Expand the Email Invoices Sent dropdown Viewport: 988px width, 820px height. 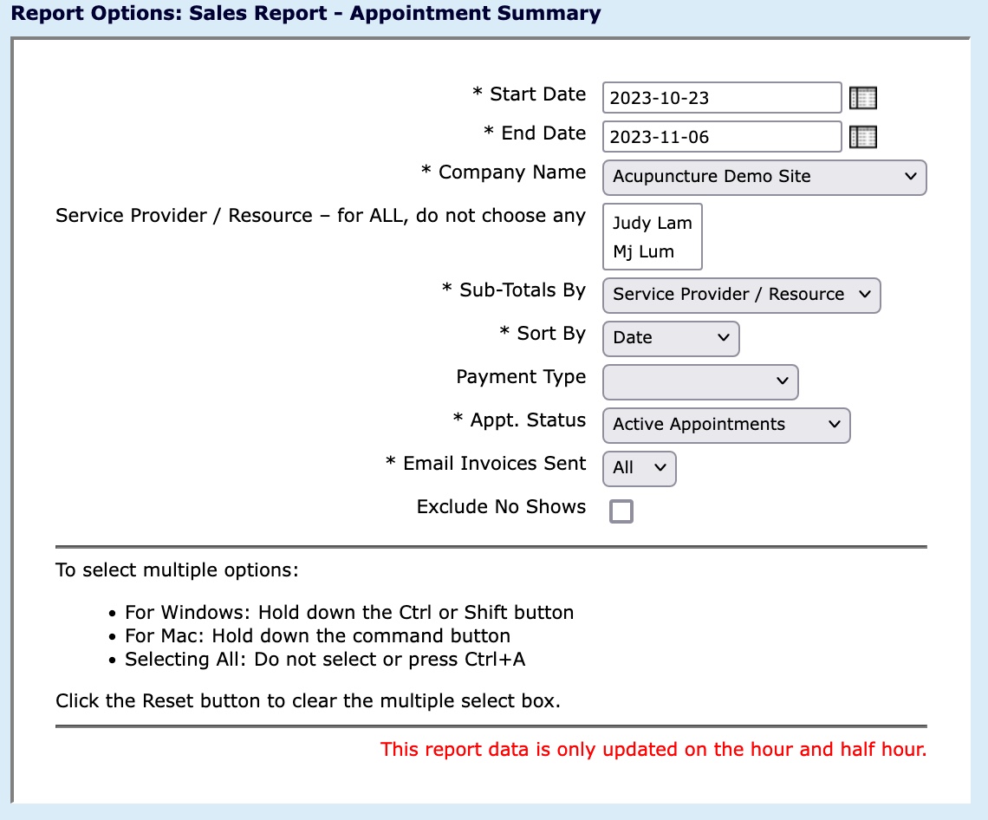coord(639,468)
